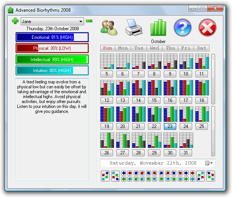This screenshot has height=197, width=232.
Task: Click the green up-right arrow button
Action: (x=161, y=179)
